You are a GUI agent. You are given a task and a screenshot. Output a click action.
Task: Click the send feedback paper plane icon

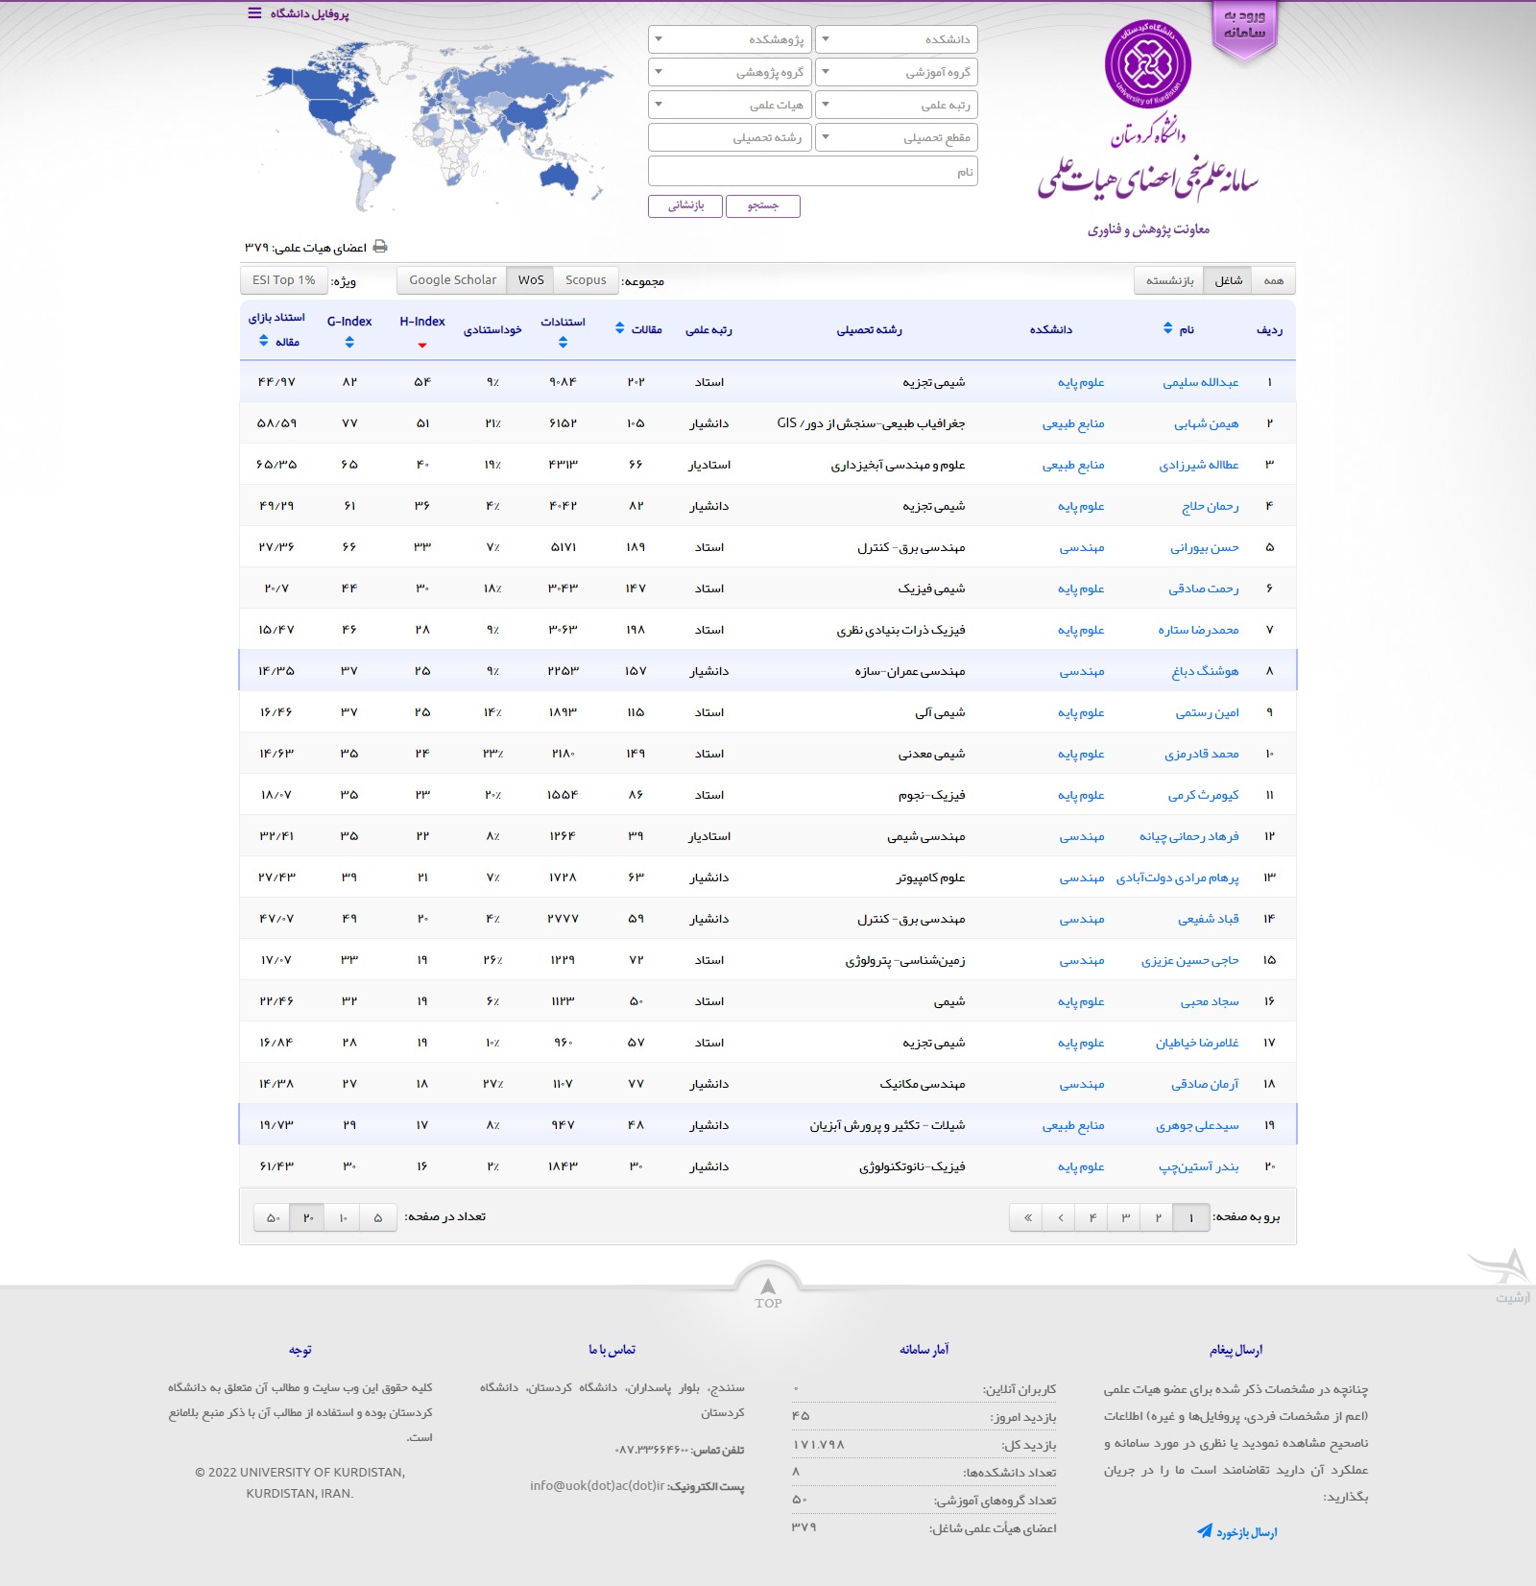[x=1205, y=1531]
